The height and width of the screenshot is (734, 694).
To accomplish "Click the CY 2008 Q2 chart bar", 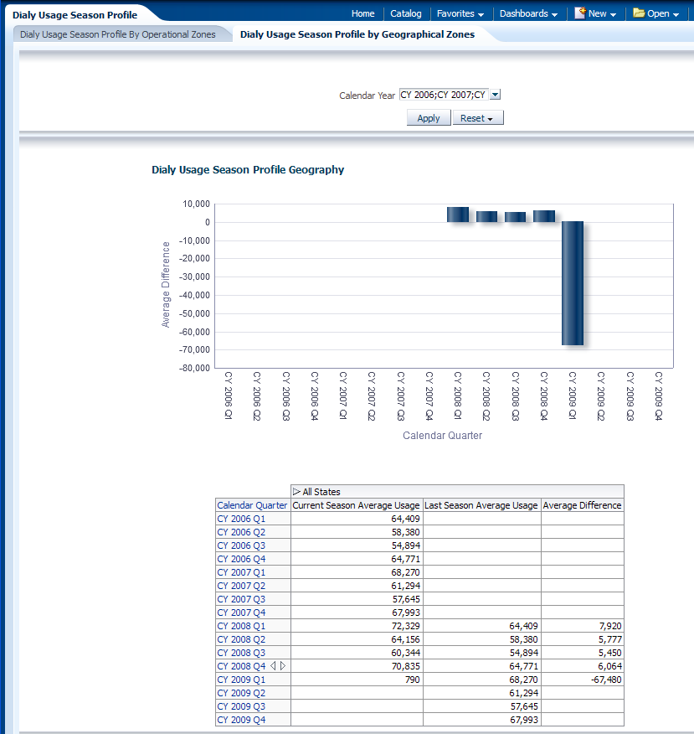I will tap(486, 216).
